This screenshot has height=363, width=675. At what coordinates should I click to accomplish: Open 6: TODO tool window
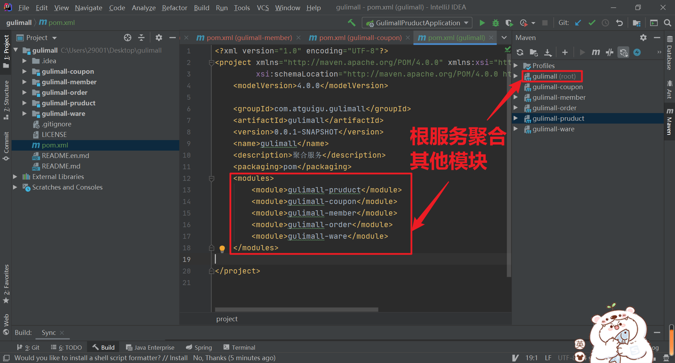point(66,347)
